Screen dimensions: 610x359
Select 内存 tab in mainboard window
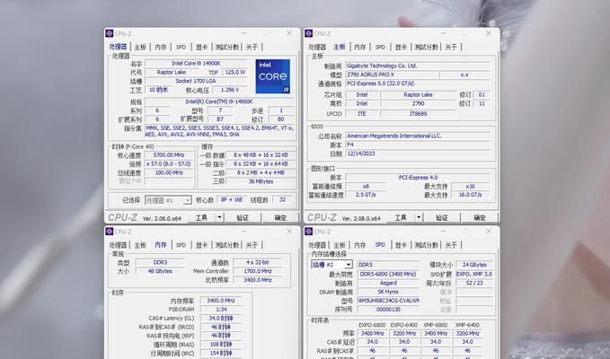(x=360, y=47)
